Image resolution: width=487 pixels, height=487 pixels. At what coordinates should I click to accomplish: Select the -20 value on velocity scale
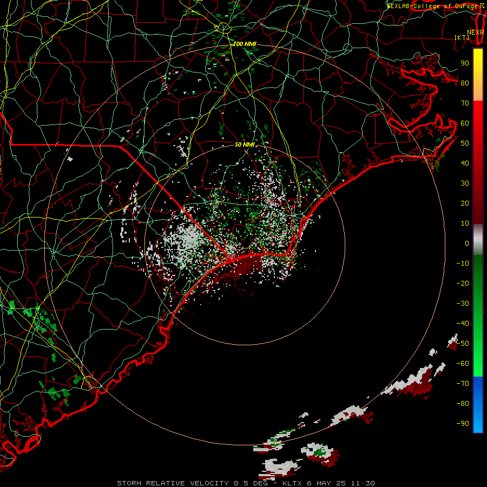(463, 284)
